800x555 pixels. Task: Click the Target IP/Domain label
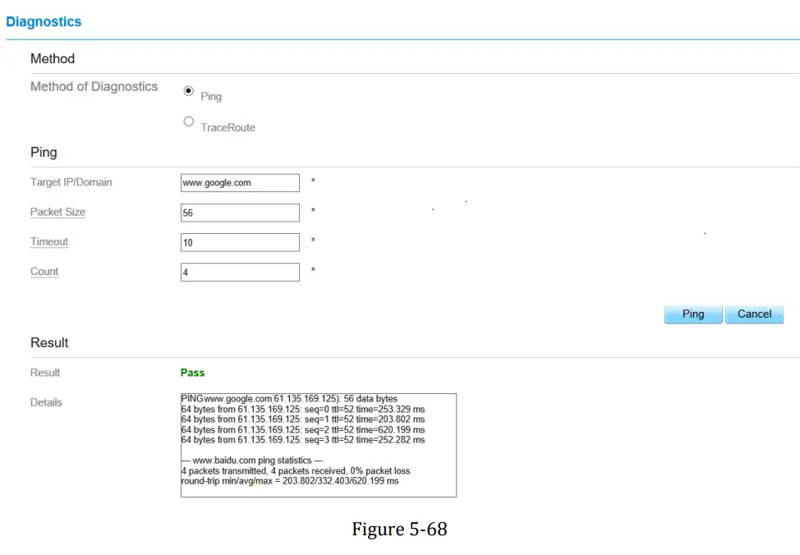point(71,182)
